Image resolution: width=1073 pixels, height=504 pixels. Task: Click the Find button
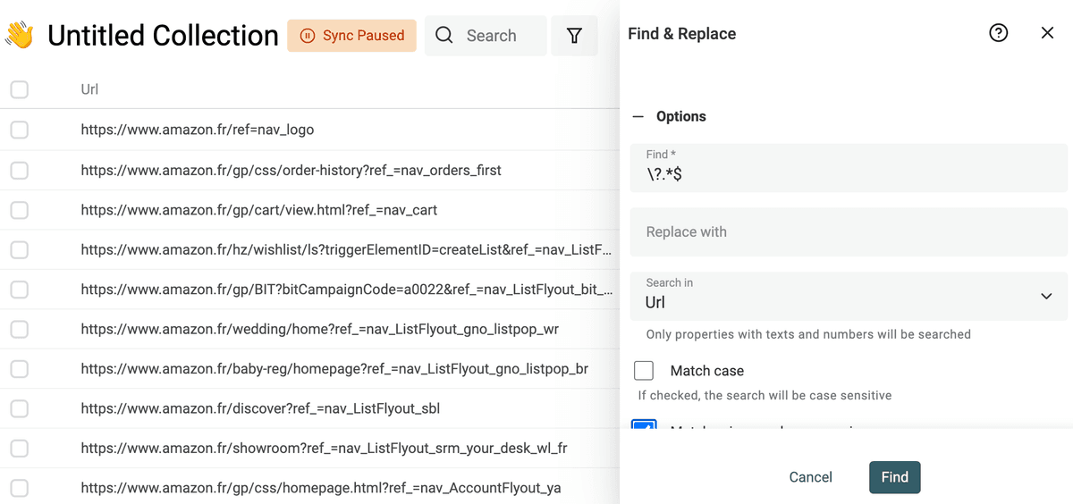[x=894, y=477]
